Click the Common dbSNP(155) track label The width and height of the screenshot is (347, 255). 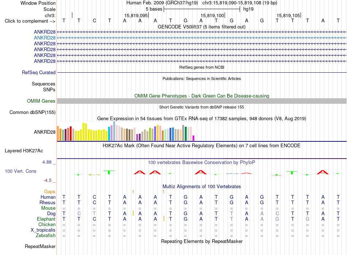33,112
